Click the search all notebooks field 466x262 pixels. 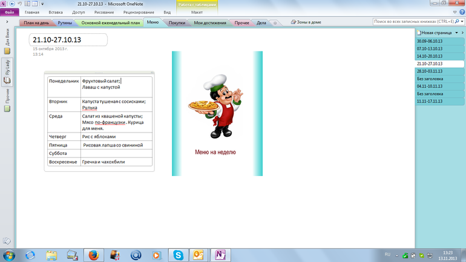pos(413,22)
